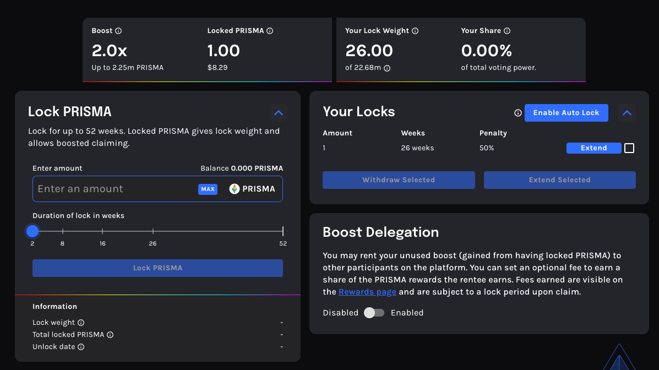
Task: Open the Rewards page link
Action: [367, 292]
